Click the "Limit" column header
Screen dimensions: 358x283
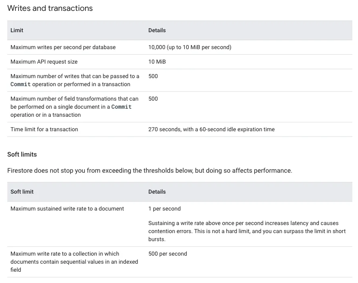(17, 30)
